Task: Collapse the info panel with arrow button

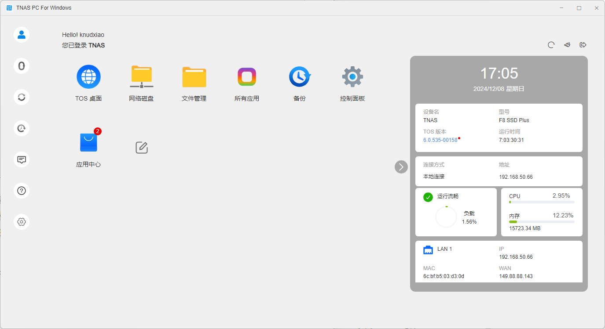Action: (x=401, y=167)
